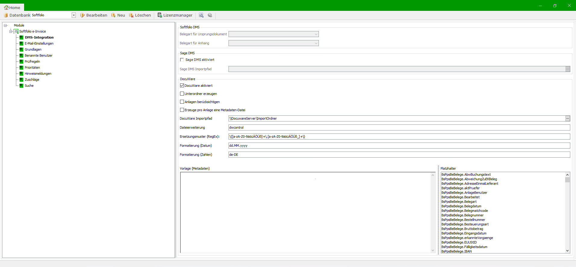The height and width of the screenshot is (267, 576).
Task: Click the Softfolio e-Invoice module icon
Action: tap(16, 31)
